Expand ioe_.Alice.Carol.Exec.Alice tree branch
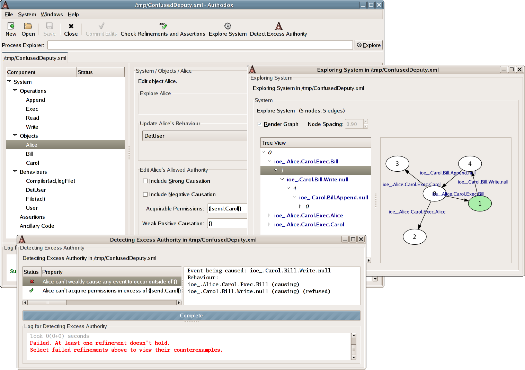Image resolution: width=525 pixels, height=370 pixels. pyautogui.click(x=269, y=215)
